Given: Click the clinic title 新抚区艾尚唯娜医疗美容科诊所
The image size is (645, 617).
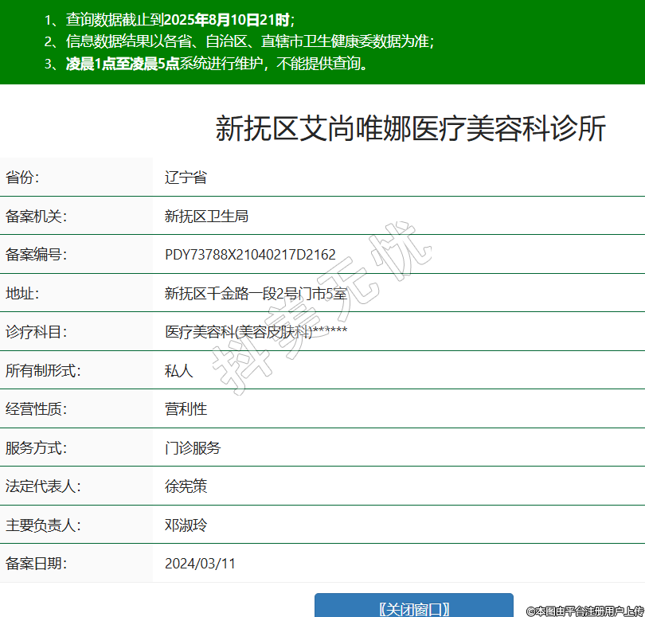Looking at the screenshot, I should (x=410, y=128).
